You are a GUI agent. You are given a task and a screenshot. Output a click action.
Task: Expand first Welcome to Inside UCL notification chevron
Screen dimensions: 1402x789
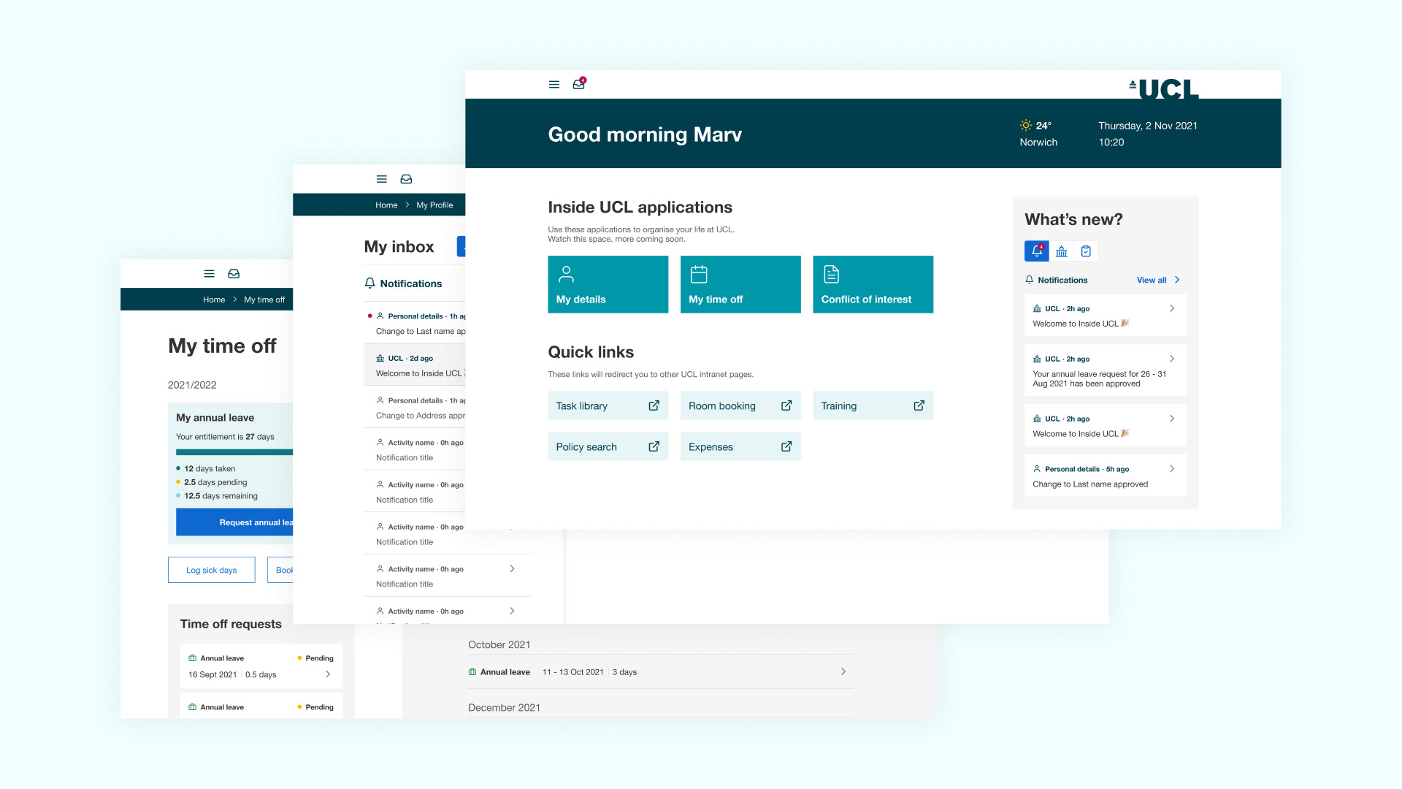[x=1172, y=308]
